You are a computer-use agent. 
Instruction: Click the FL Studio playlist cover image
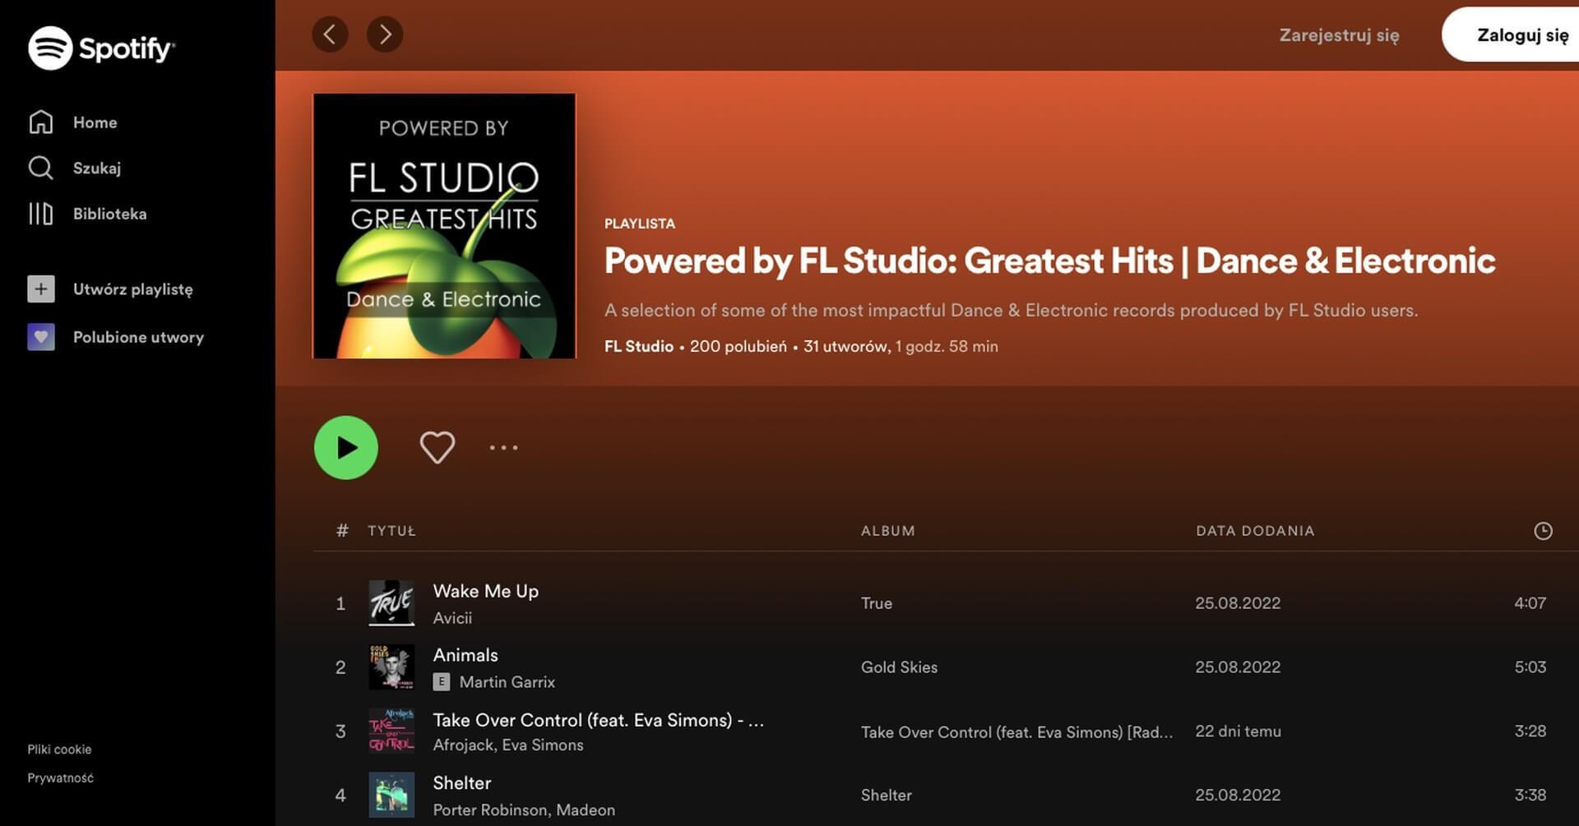coord(444,226)
